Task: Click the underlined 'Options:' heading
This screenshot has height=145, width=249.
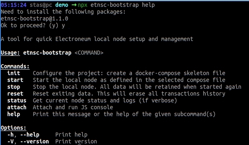Action: click(14, 128)
